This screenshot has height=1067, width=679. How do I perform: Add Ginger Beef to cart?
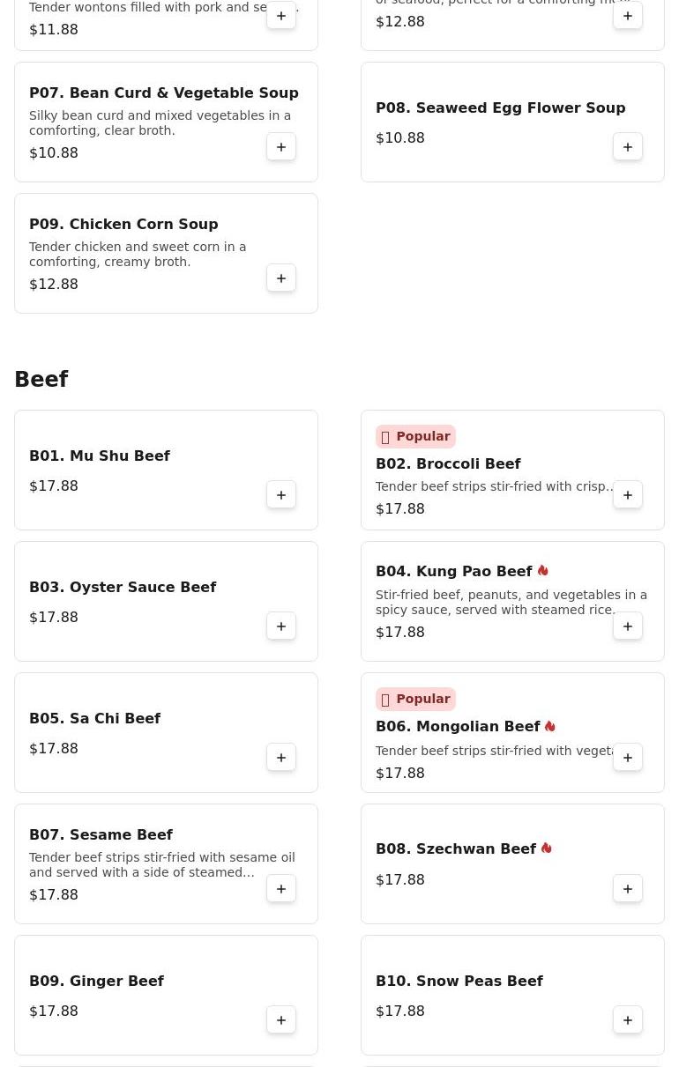click(281, 1020)
